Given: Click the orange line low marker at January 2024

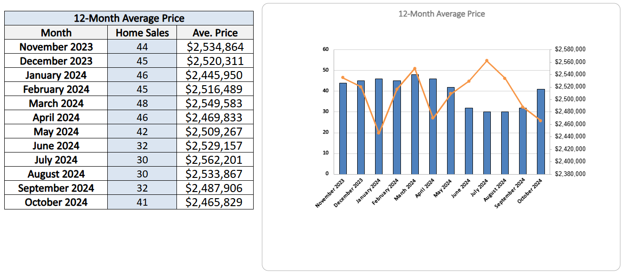Looking at the screenshot, I should (x=379, y=133).
